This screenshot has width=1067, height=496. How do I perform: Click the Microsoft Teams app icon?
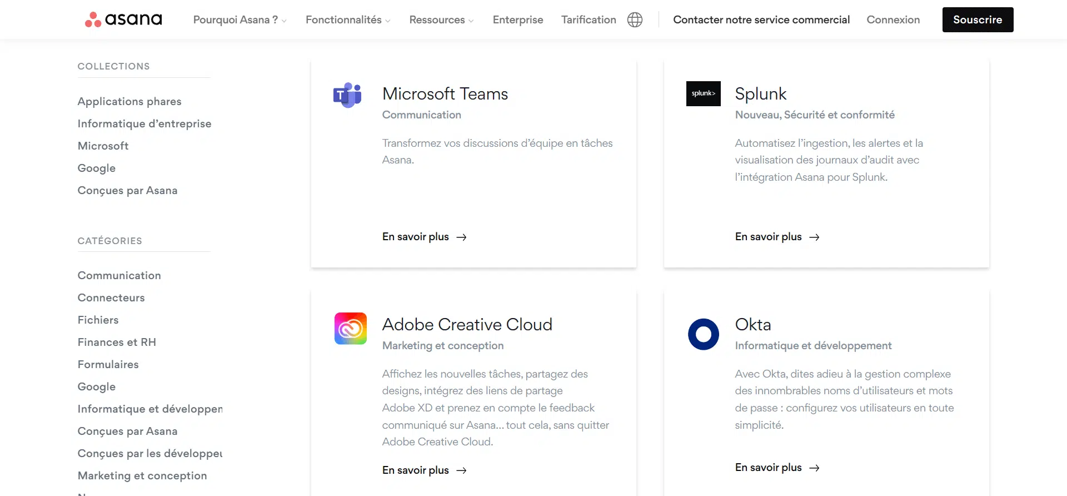click(347, 95)
